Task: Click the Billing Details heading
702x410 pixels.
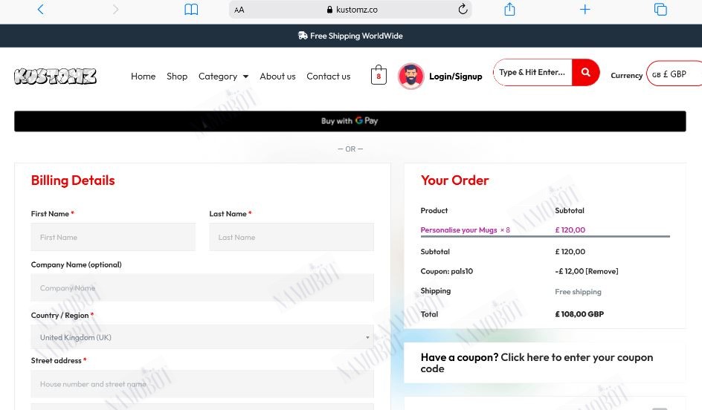Action: [73, 180]
